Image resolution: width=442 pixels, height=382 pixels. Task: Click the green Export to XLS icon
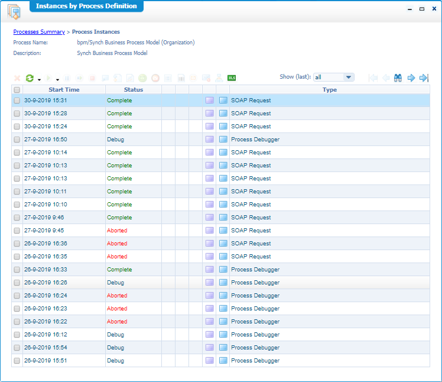(232, 78)
